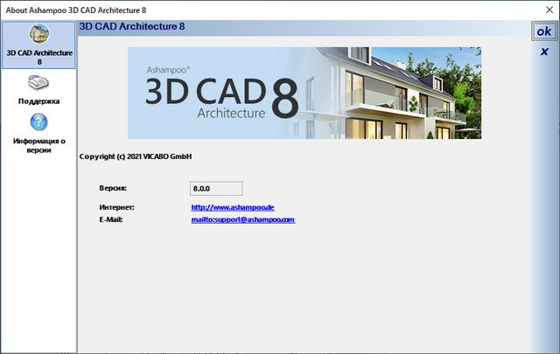Select the 3D CAD Architecture 8 sidebar icon
The width and height of the screenshot is (560, 354).
38,33
